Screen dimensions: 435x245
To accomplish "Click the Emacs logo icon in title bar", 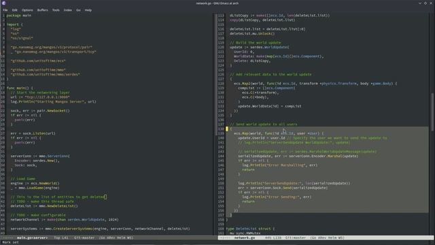I will point(4,3).
